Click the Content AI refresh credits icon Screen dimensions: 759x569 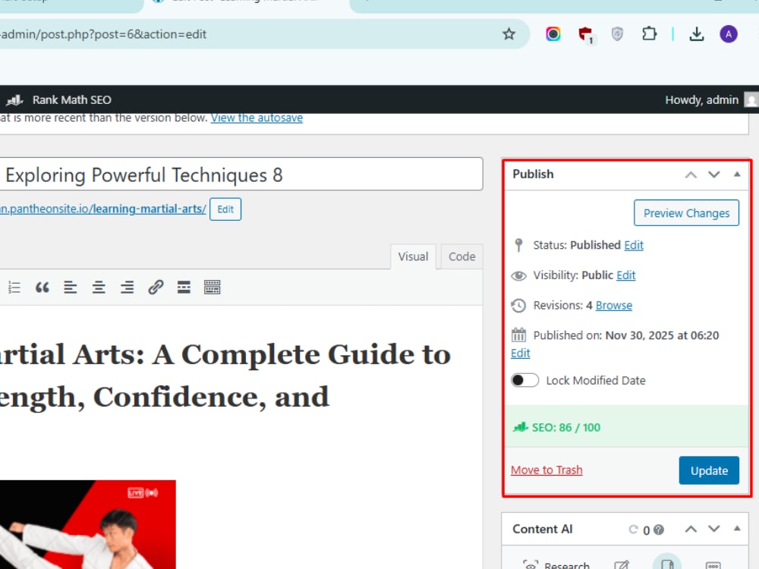pos(633,530)
